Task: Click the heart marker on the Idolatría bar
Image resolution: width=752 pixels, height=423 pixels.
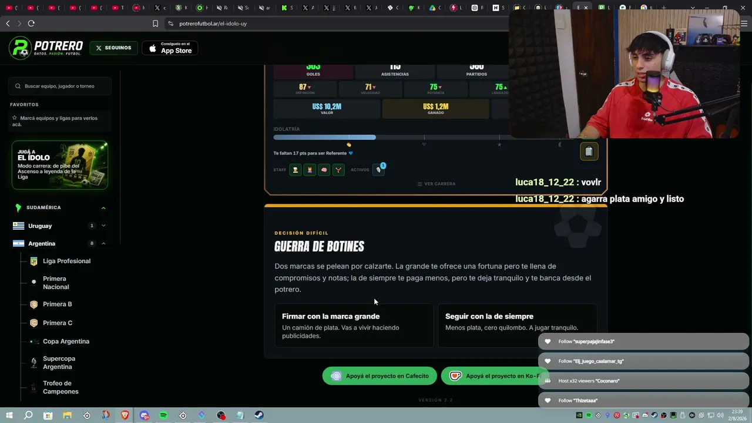Action: pyautogui.click(x=424, y=145)
